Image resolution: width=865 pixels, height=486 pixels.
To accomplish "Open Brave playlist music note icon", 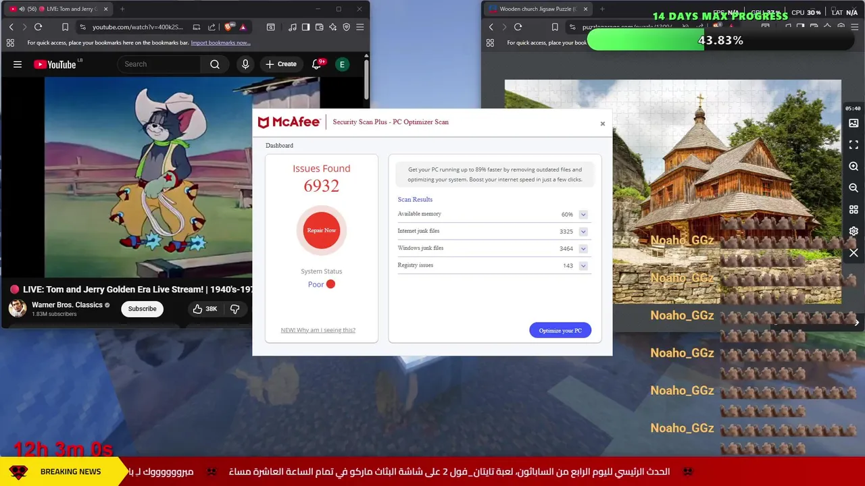I will click(292, 27).
